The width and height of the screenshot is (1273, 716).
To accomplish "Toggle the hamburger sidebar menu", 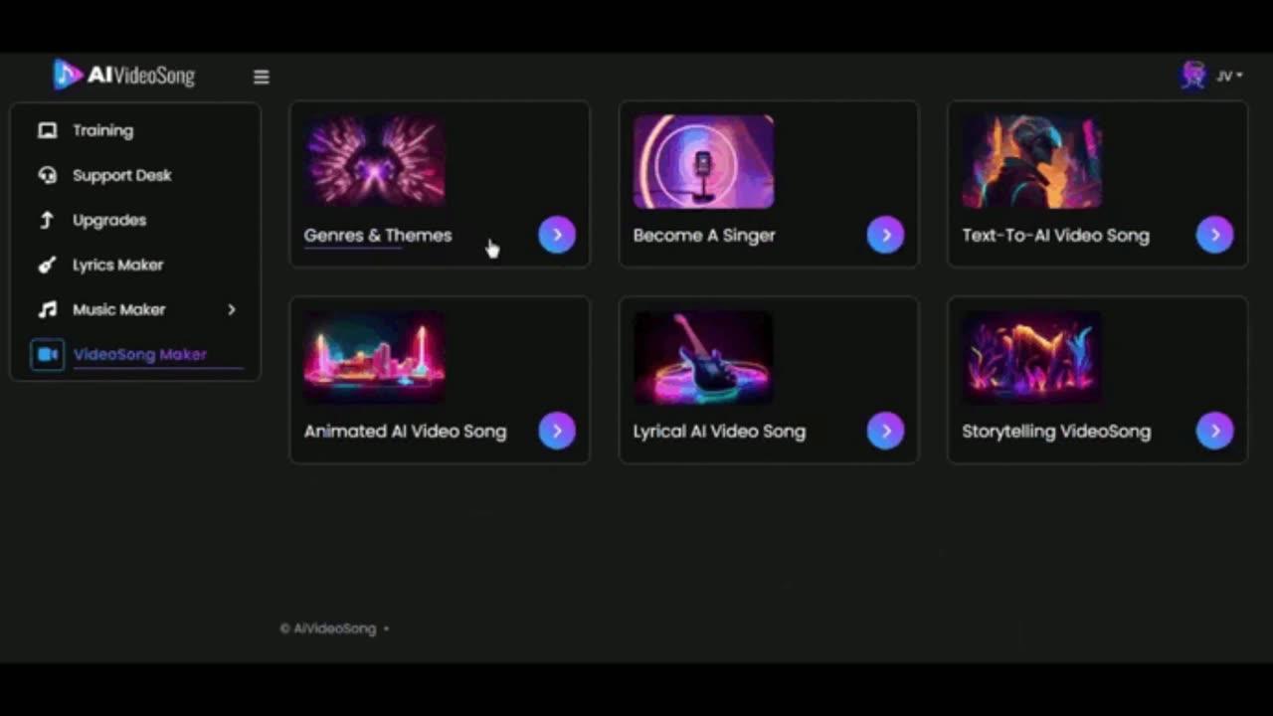I will (x=262, y=77).
